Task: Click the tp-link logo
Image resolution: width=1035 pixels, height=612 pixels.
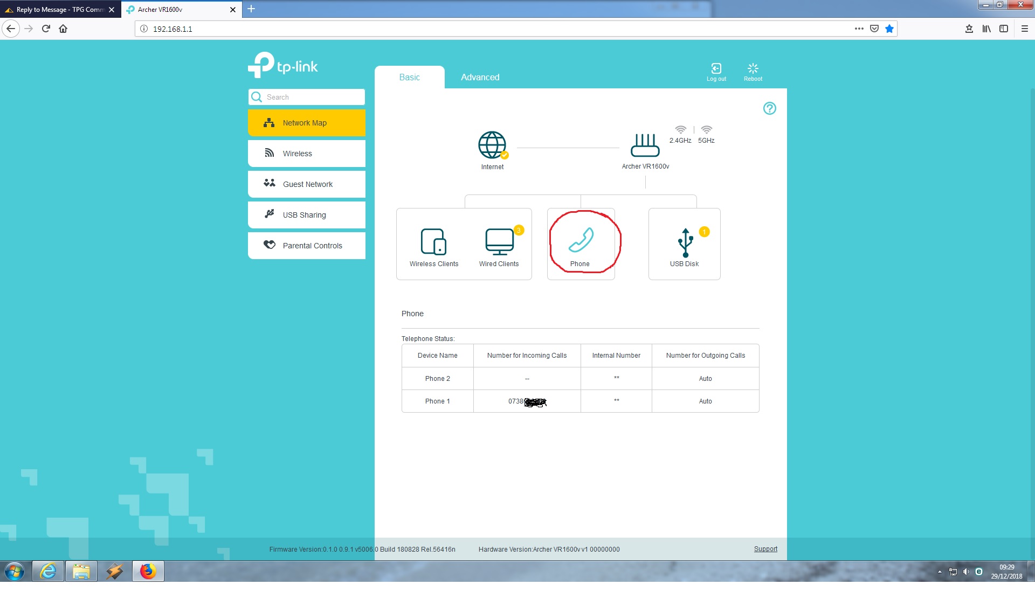Action: point(283,65)
